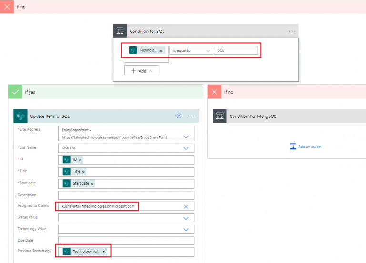Remove the Title token
This screenshot has width=366, height=263.
click(83, 172)
